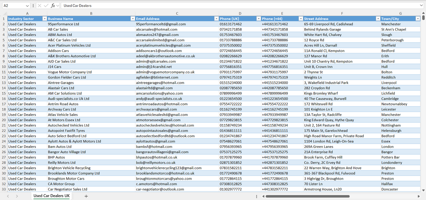Click the vertical scroll down arrow

point(424,191)
